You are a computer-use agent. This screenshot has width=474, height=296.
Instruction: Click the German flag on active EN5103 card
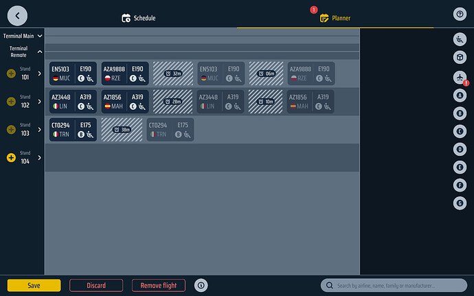click(x=56, y=78)
